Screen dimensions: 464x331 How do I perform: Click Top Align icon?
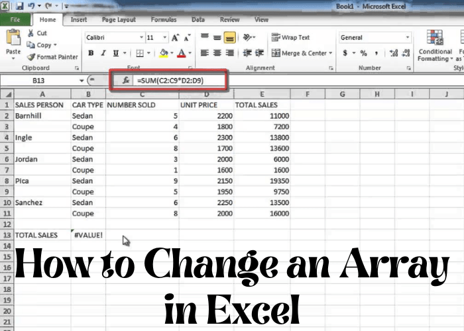[204, 37]
